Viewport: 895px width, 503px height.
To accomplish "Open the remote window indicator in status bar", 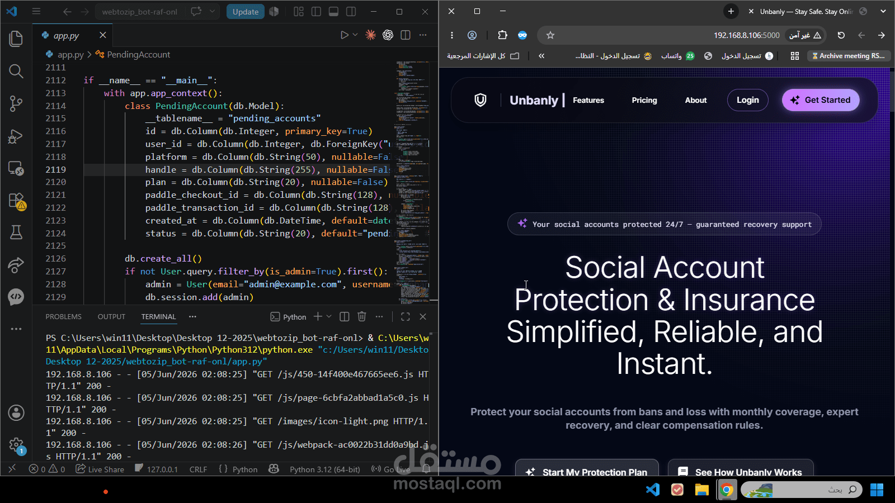I will coord(12,469).
